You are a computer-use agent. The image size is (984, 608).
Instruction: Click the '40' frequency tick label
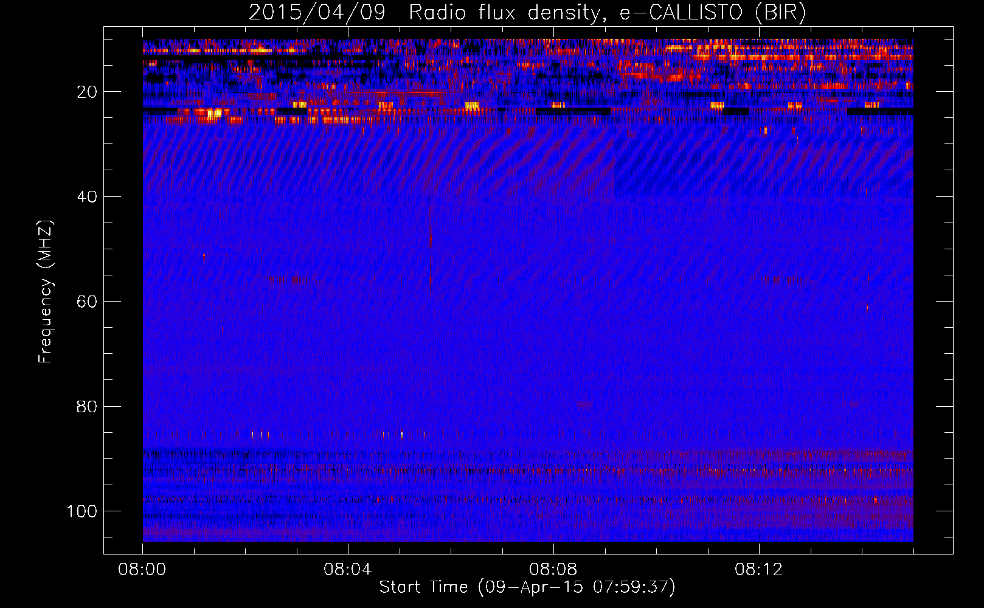[x=87, y=197]
